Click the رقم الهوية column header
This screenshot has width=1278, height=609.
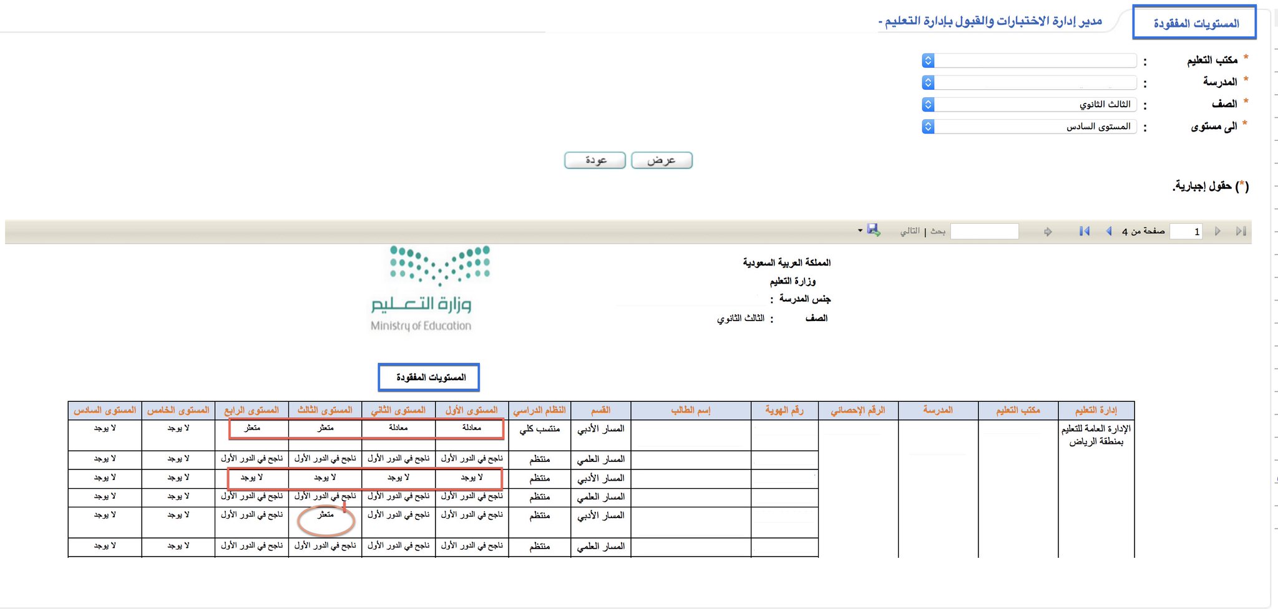tap(785, 411)
